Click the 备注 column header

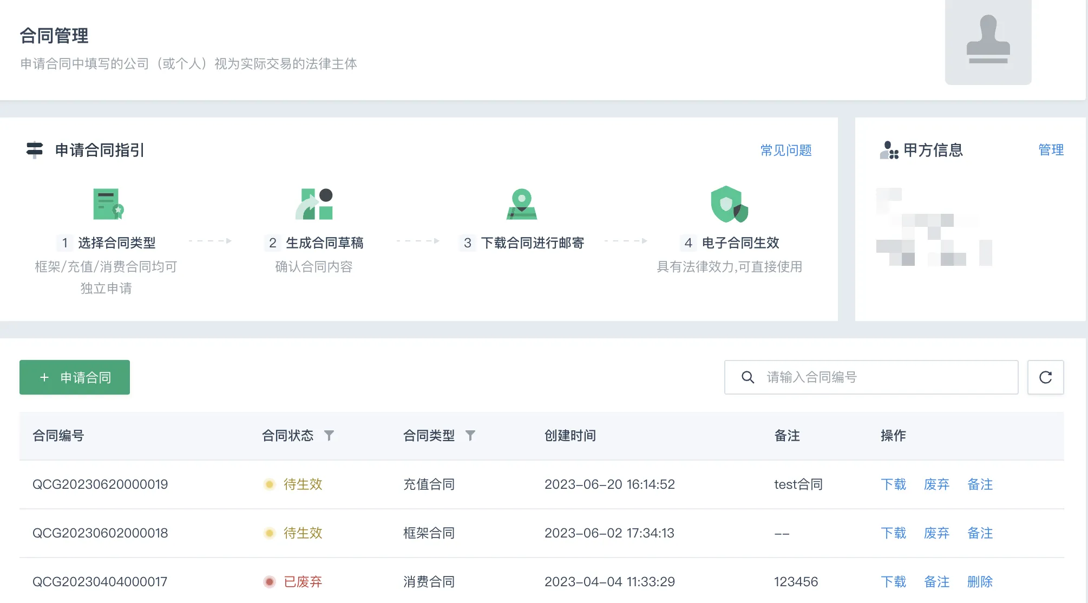tap(787, 435)
